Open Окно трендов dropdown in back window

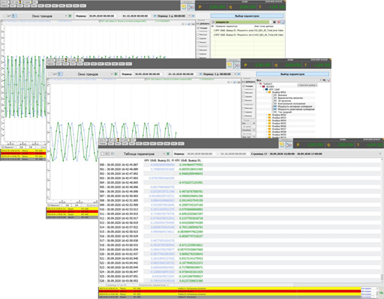(x=66, y=16)
